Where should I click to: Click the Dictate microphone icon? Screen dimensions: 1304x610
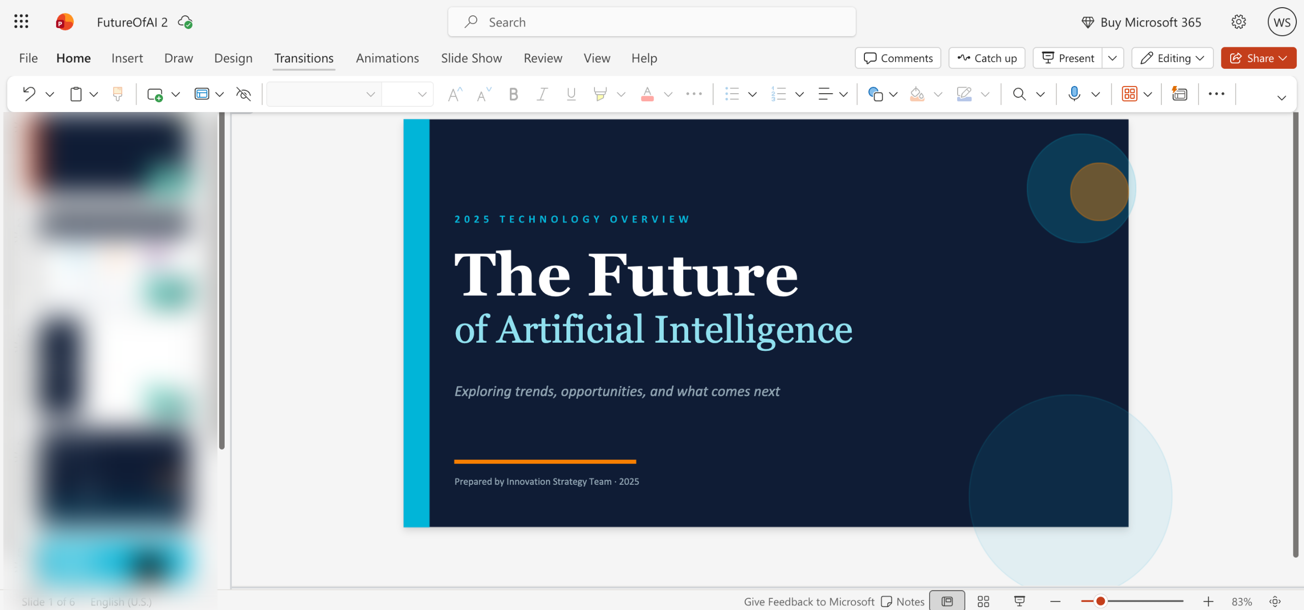coord(1074,94)
